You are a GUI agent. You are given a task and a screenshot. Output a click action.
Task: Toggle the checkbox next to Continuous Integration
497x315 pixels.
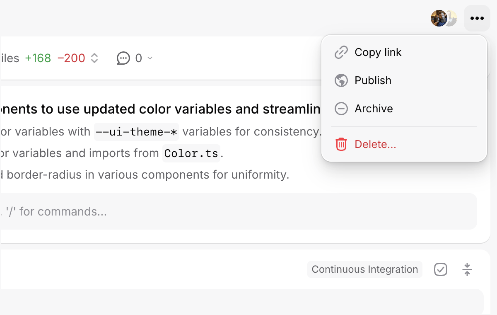440,269
